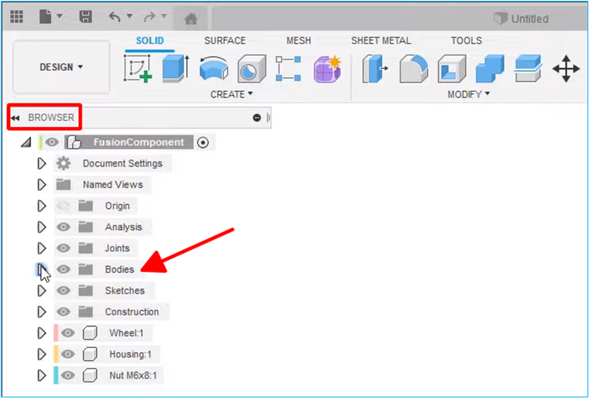Select the Move/Copy tool
Image resolution: width=589 pixels, height=398 pixels.
[566, 69]
